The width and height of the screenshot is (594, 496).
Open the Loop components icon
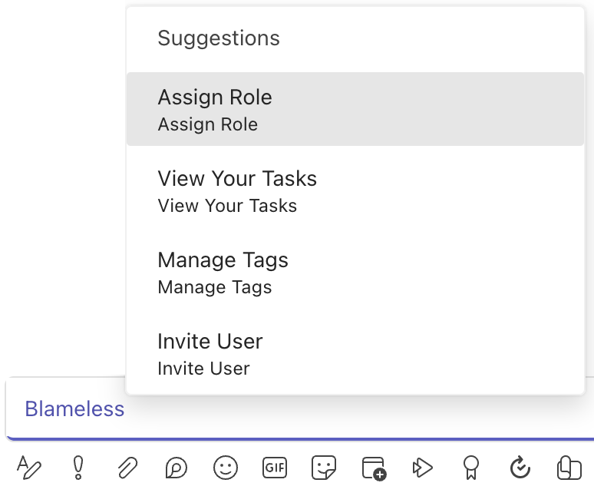(x=177, y=468)
